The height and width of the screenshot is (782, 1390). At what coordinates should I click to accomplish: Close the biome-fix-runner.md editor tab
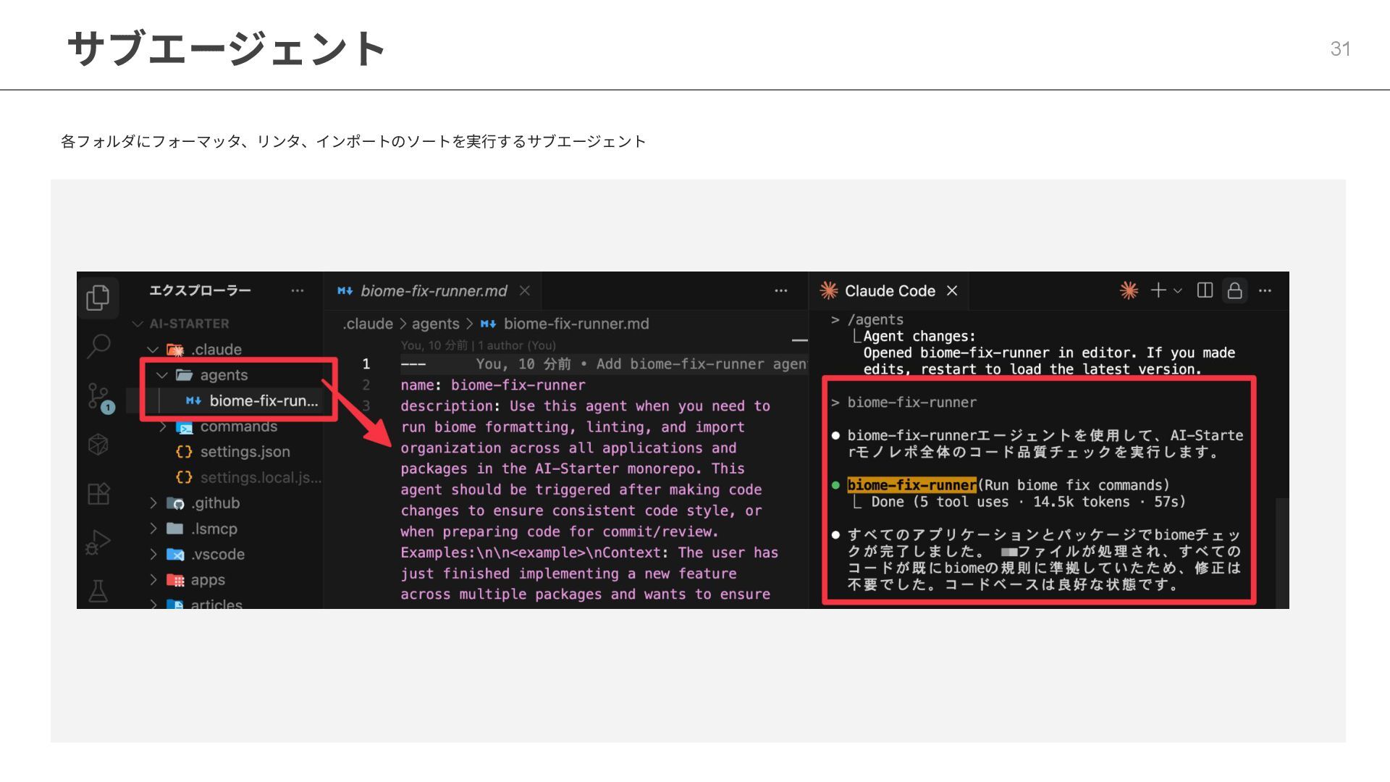(x=525, y=290)
